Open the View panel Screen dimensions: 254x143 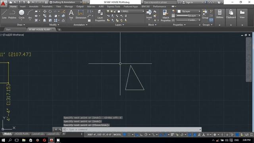pos(242,14)
